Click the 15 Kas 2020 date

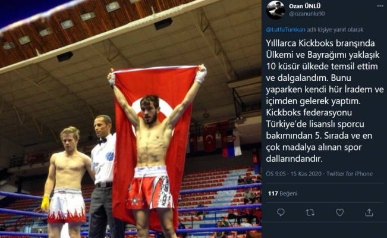pos(306,174)
